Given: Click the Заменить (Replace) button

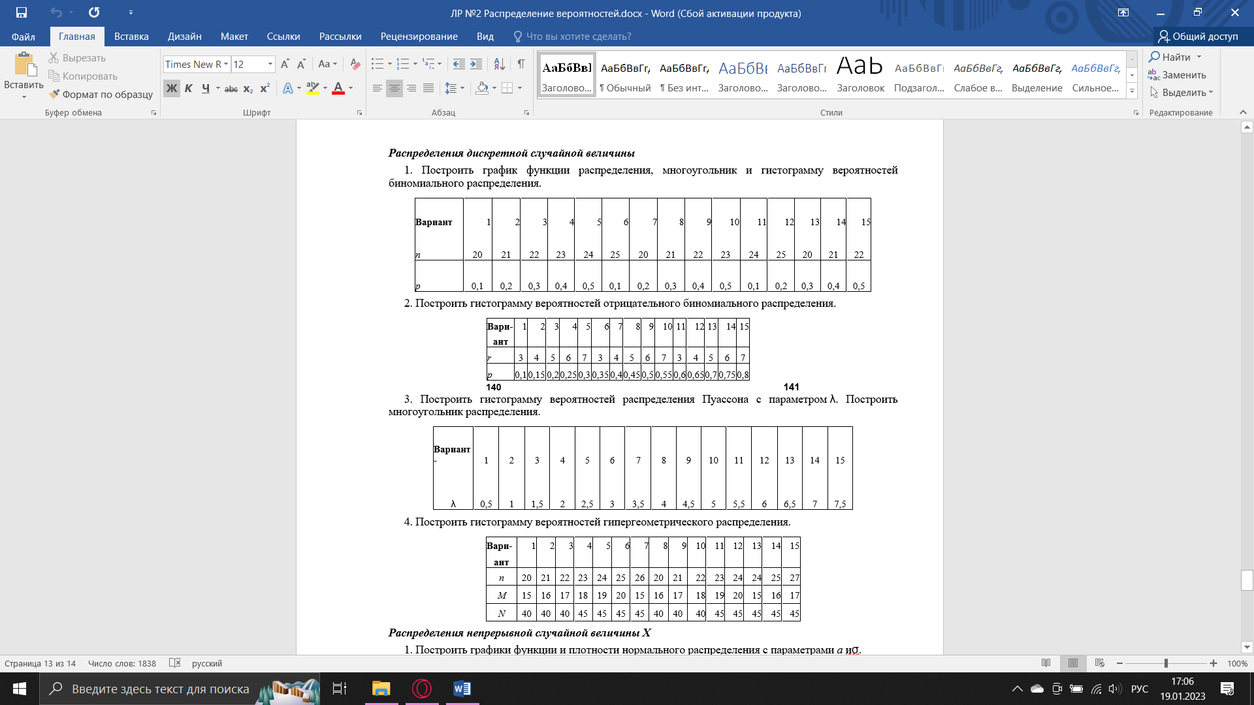Looking at the screenshot, I should [x=1178, y=75].
